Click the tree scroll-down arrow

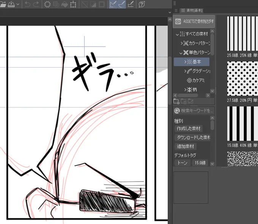tap(212, 91)
